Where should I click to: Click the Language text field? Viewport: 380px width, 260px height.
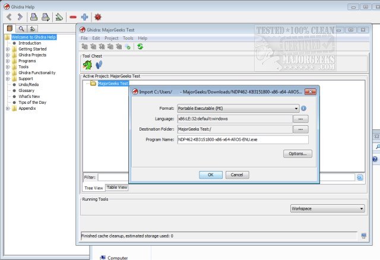click(x=235, y=119)
